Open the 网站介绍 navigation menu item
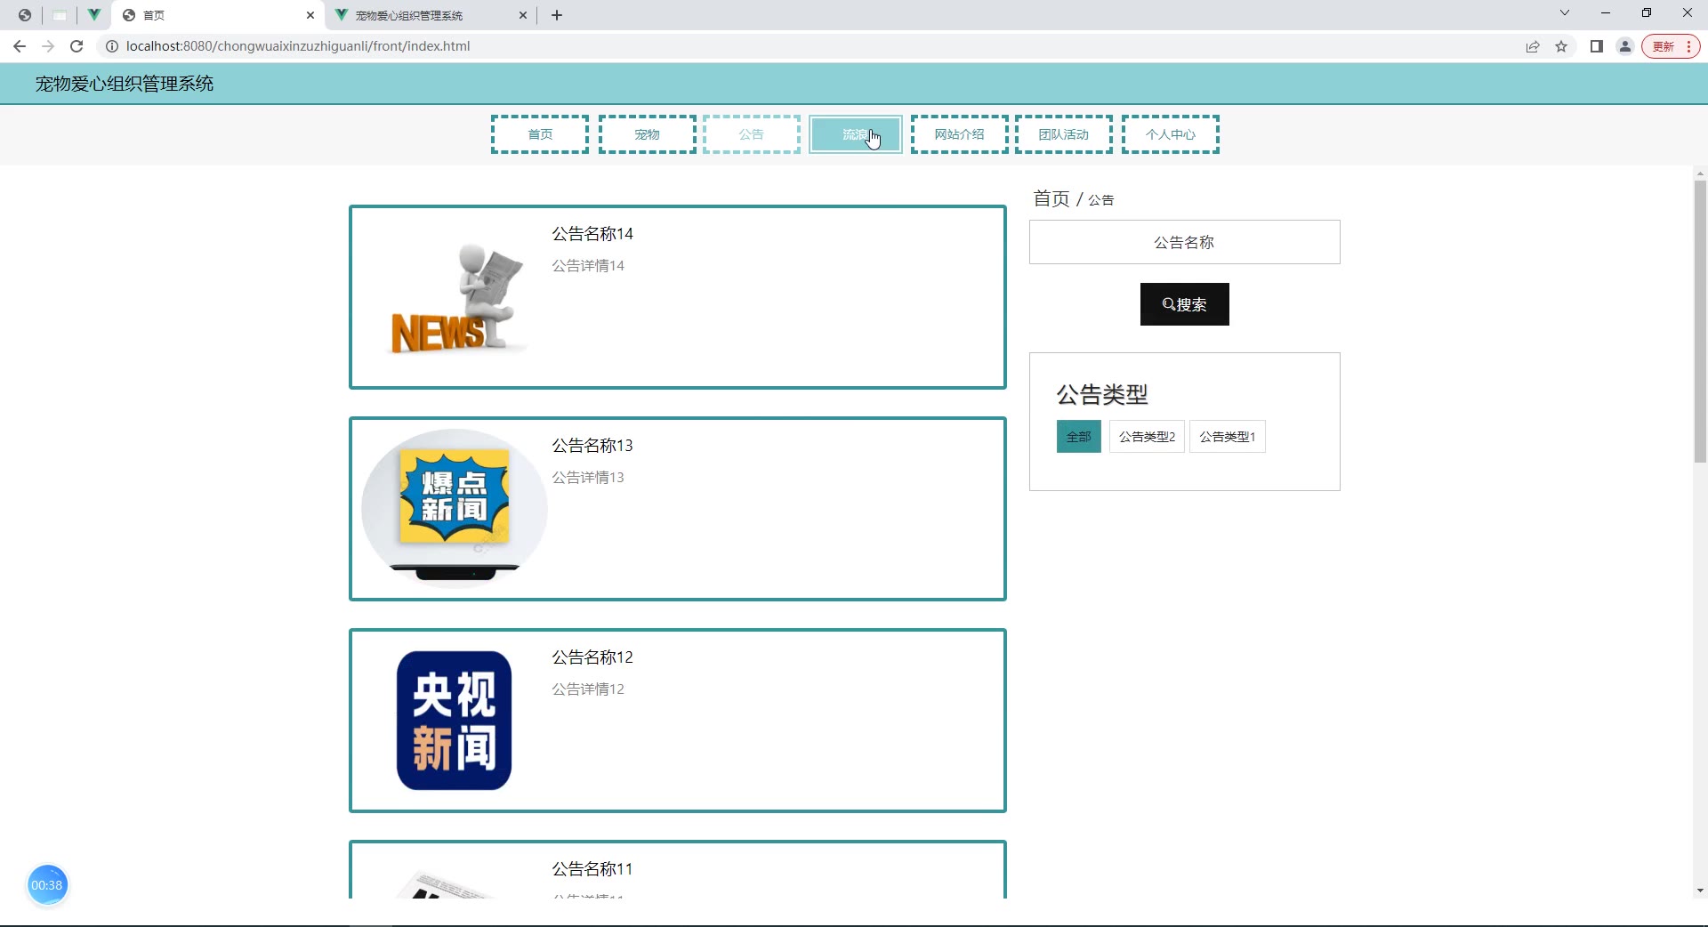 click(960, 134)
